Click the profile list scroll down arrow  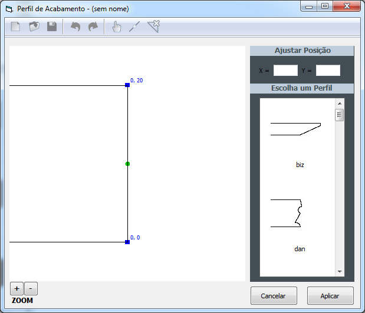coord(340,271)
